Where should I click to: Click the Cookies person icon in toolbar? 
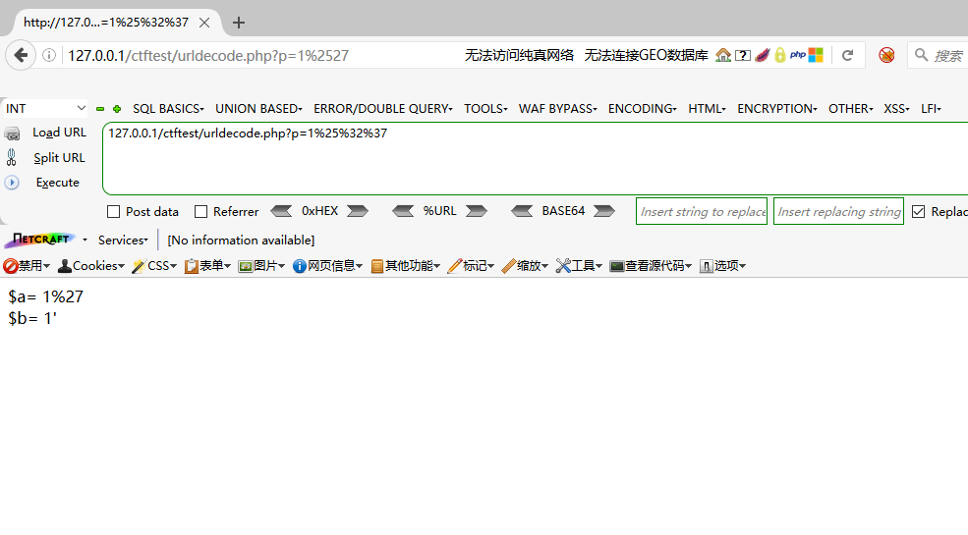pos(65,266)
